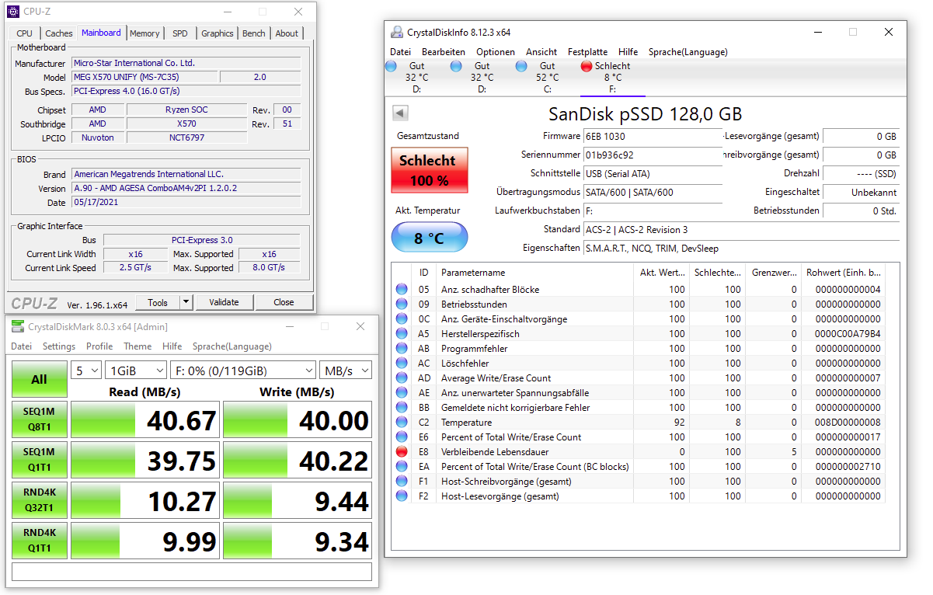This screenshot has height=595, width=933.
Task: Click the empty comment field in CrystalDiskMark
Action: [x=192, y=572]
